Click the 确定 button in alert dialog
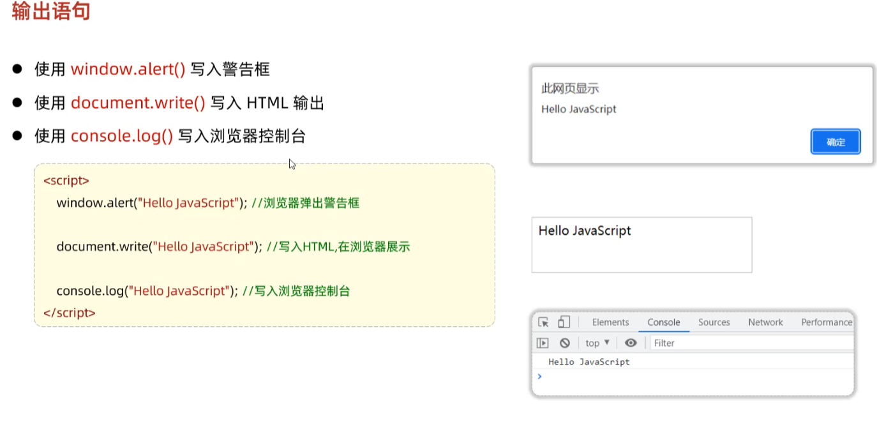The width and height of the screenshot is (877, 422). pyautogui.click(x=836, y=142)
